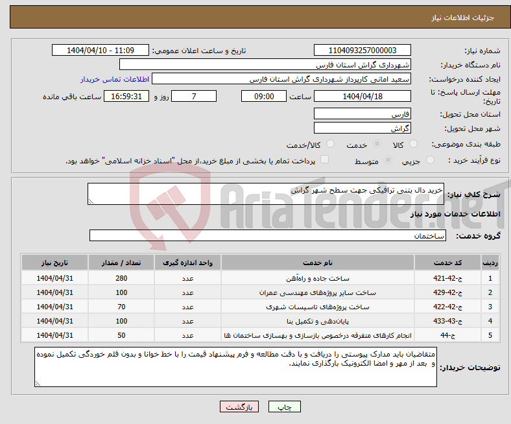The image size is (511, 424).
Task: Click the resize handle of توضیحات خریدار textarea
Action: (x=38, y=384)
